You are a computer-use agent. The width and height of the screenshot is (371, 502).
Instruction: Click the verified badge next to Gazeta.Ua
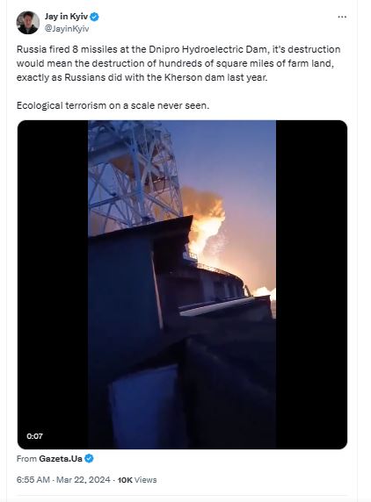[x=89, y=458]
